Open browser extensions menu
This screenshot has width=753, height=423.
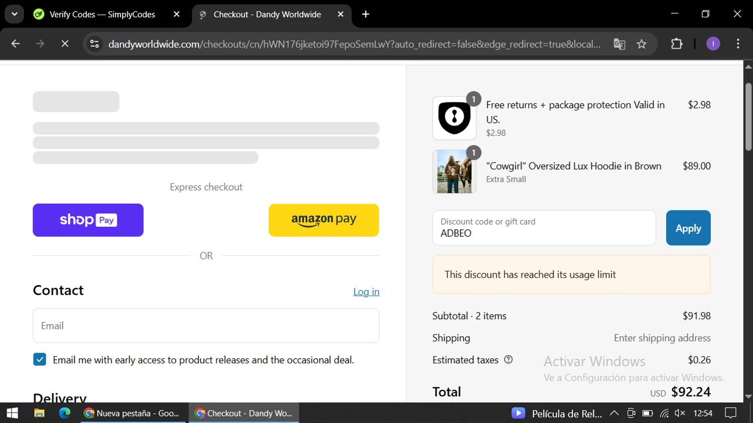(677, 44)
